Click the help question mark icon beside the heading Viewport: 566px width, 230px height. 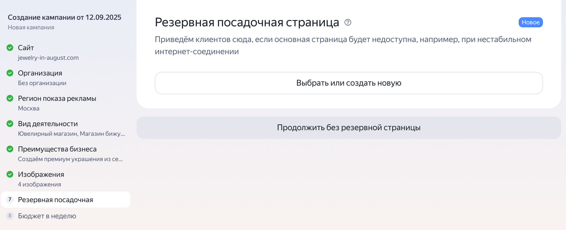click(x=348, y=23)
